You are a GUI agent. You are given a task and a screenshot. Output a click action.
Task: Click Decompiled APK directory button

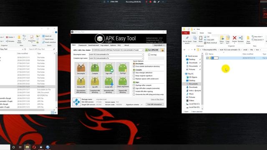(x=81, y=91)
